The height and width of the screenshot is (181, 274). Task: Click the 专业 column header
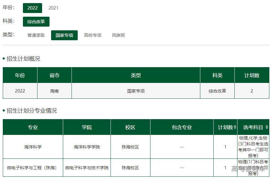pos(33,127)
